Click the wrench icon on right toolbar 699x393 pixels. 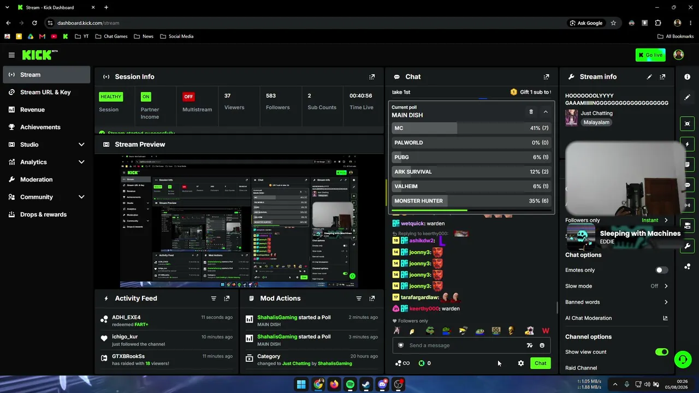688,246
